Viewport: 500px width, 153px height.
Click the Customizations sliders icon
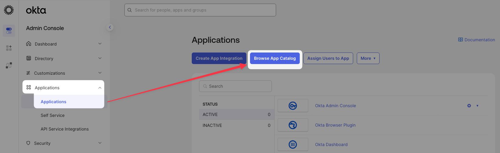[x=28, y=73]
